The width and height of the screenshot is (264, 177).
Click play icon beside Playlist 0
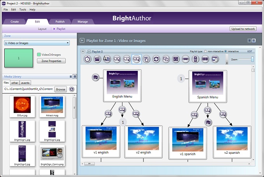(89, 52)
